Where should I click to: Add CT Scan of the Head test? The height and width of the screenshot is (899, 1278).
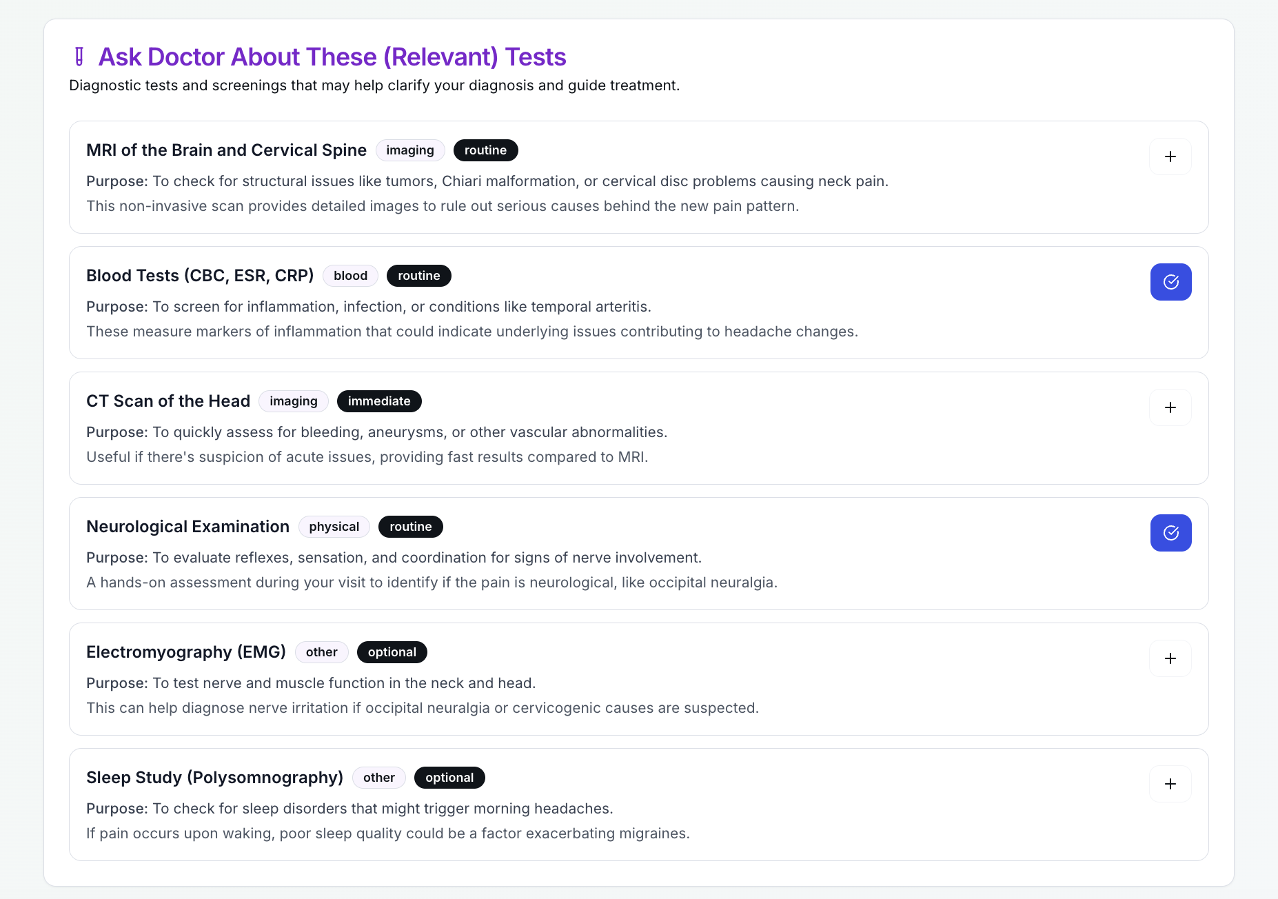point(1170,407)
